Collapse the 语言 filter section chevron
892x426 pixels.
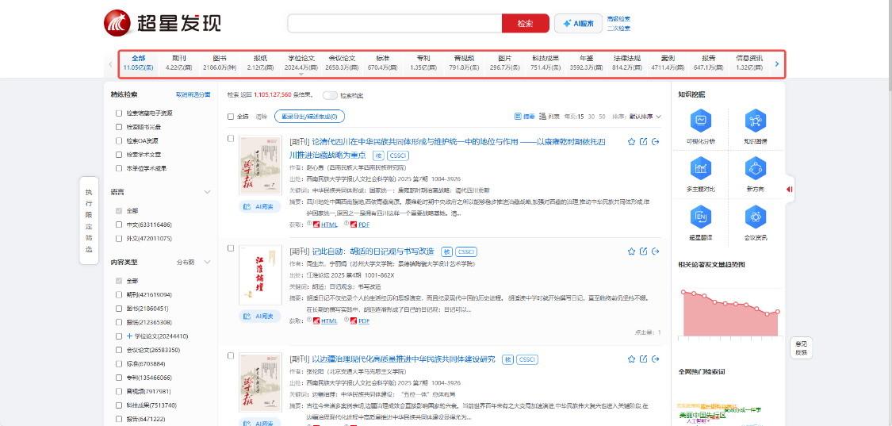pos(207,192)
